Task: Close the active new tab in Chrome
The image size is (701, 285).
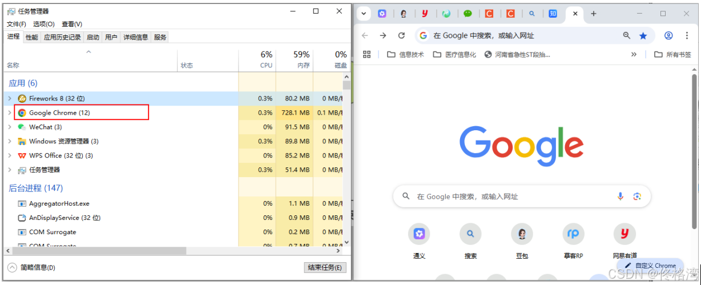Action: pyautogui.click(x=575, y=14)
